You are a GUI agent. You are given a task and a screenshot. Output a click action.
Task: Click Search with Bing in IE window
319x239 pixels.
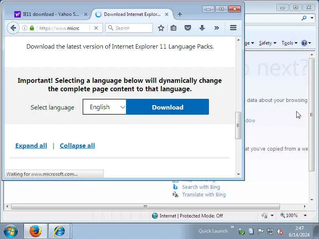point(201,187)
